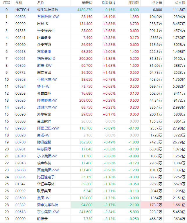This screenshot has width=187, height=223.
Task: Sort by 涨跌额 column header
Action: [133, 3]
